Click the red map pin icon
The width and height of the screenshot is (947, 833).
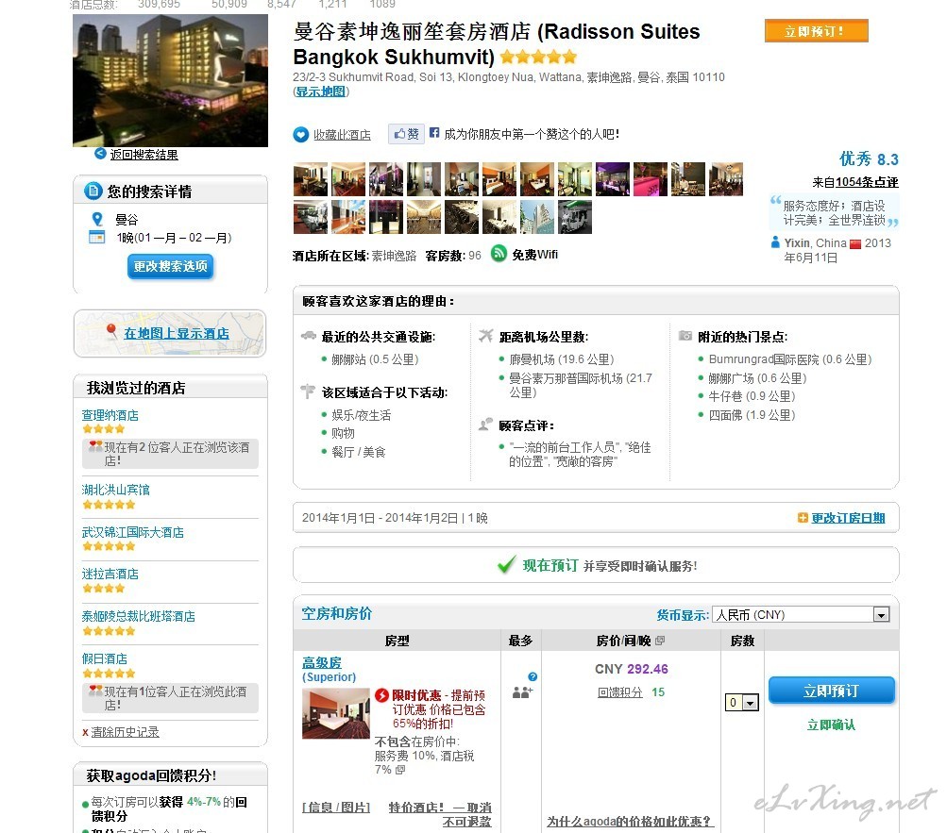click(111, 330)
